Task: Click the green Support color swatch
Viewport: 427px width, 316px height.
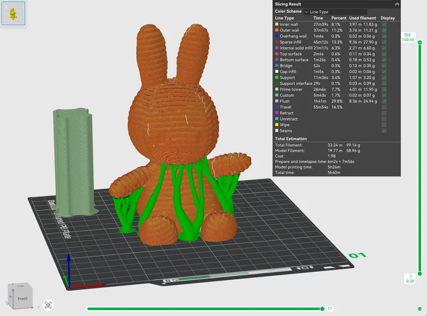Action: [x=276, y=77]
